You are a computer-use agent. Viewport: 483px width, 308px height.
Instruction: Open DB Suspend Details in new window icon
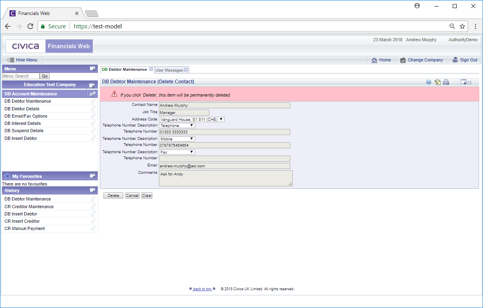pyautogui.click(x=93, y=131)
